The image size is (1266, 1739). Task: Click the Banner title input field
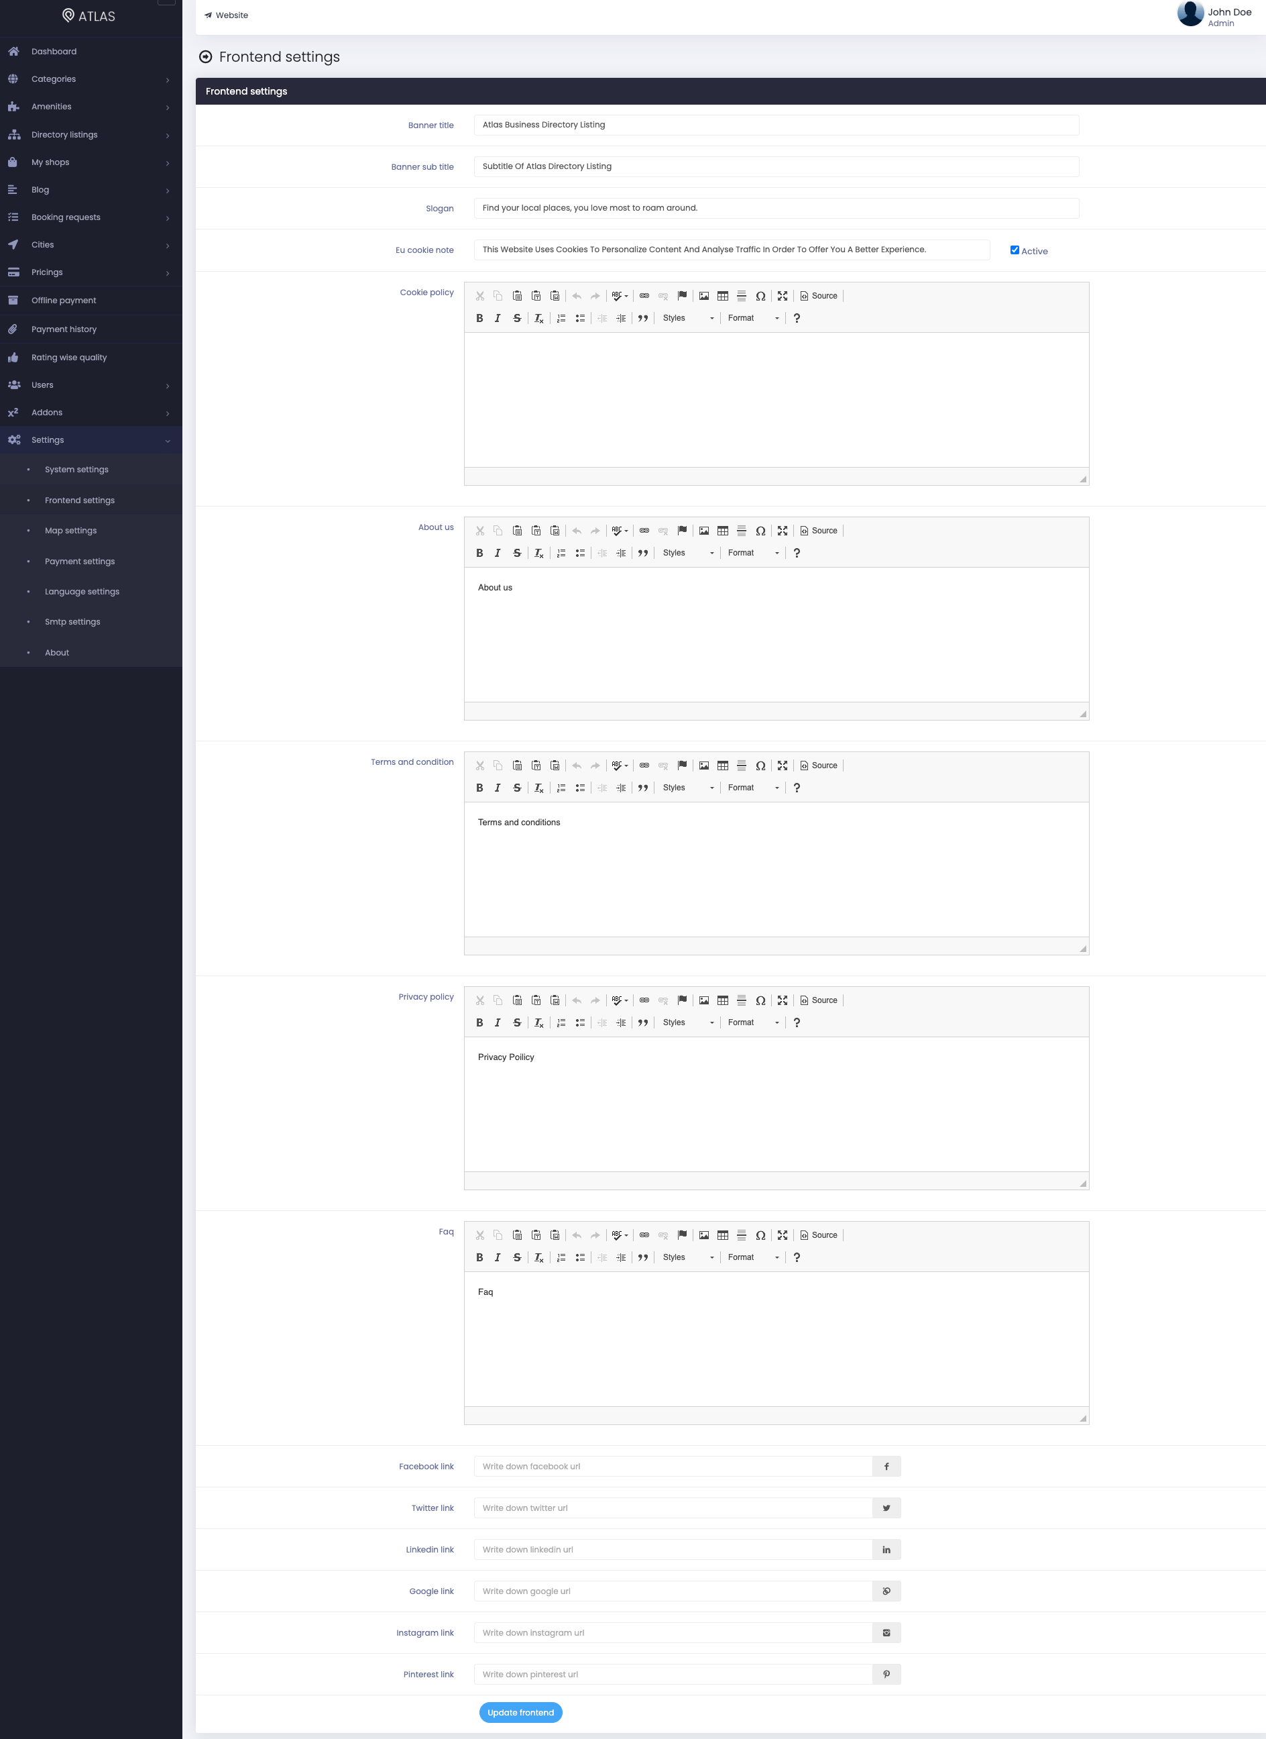click(776, 125)
